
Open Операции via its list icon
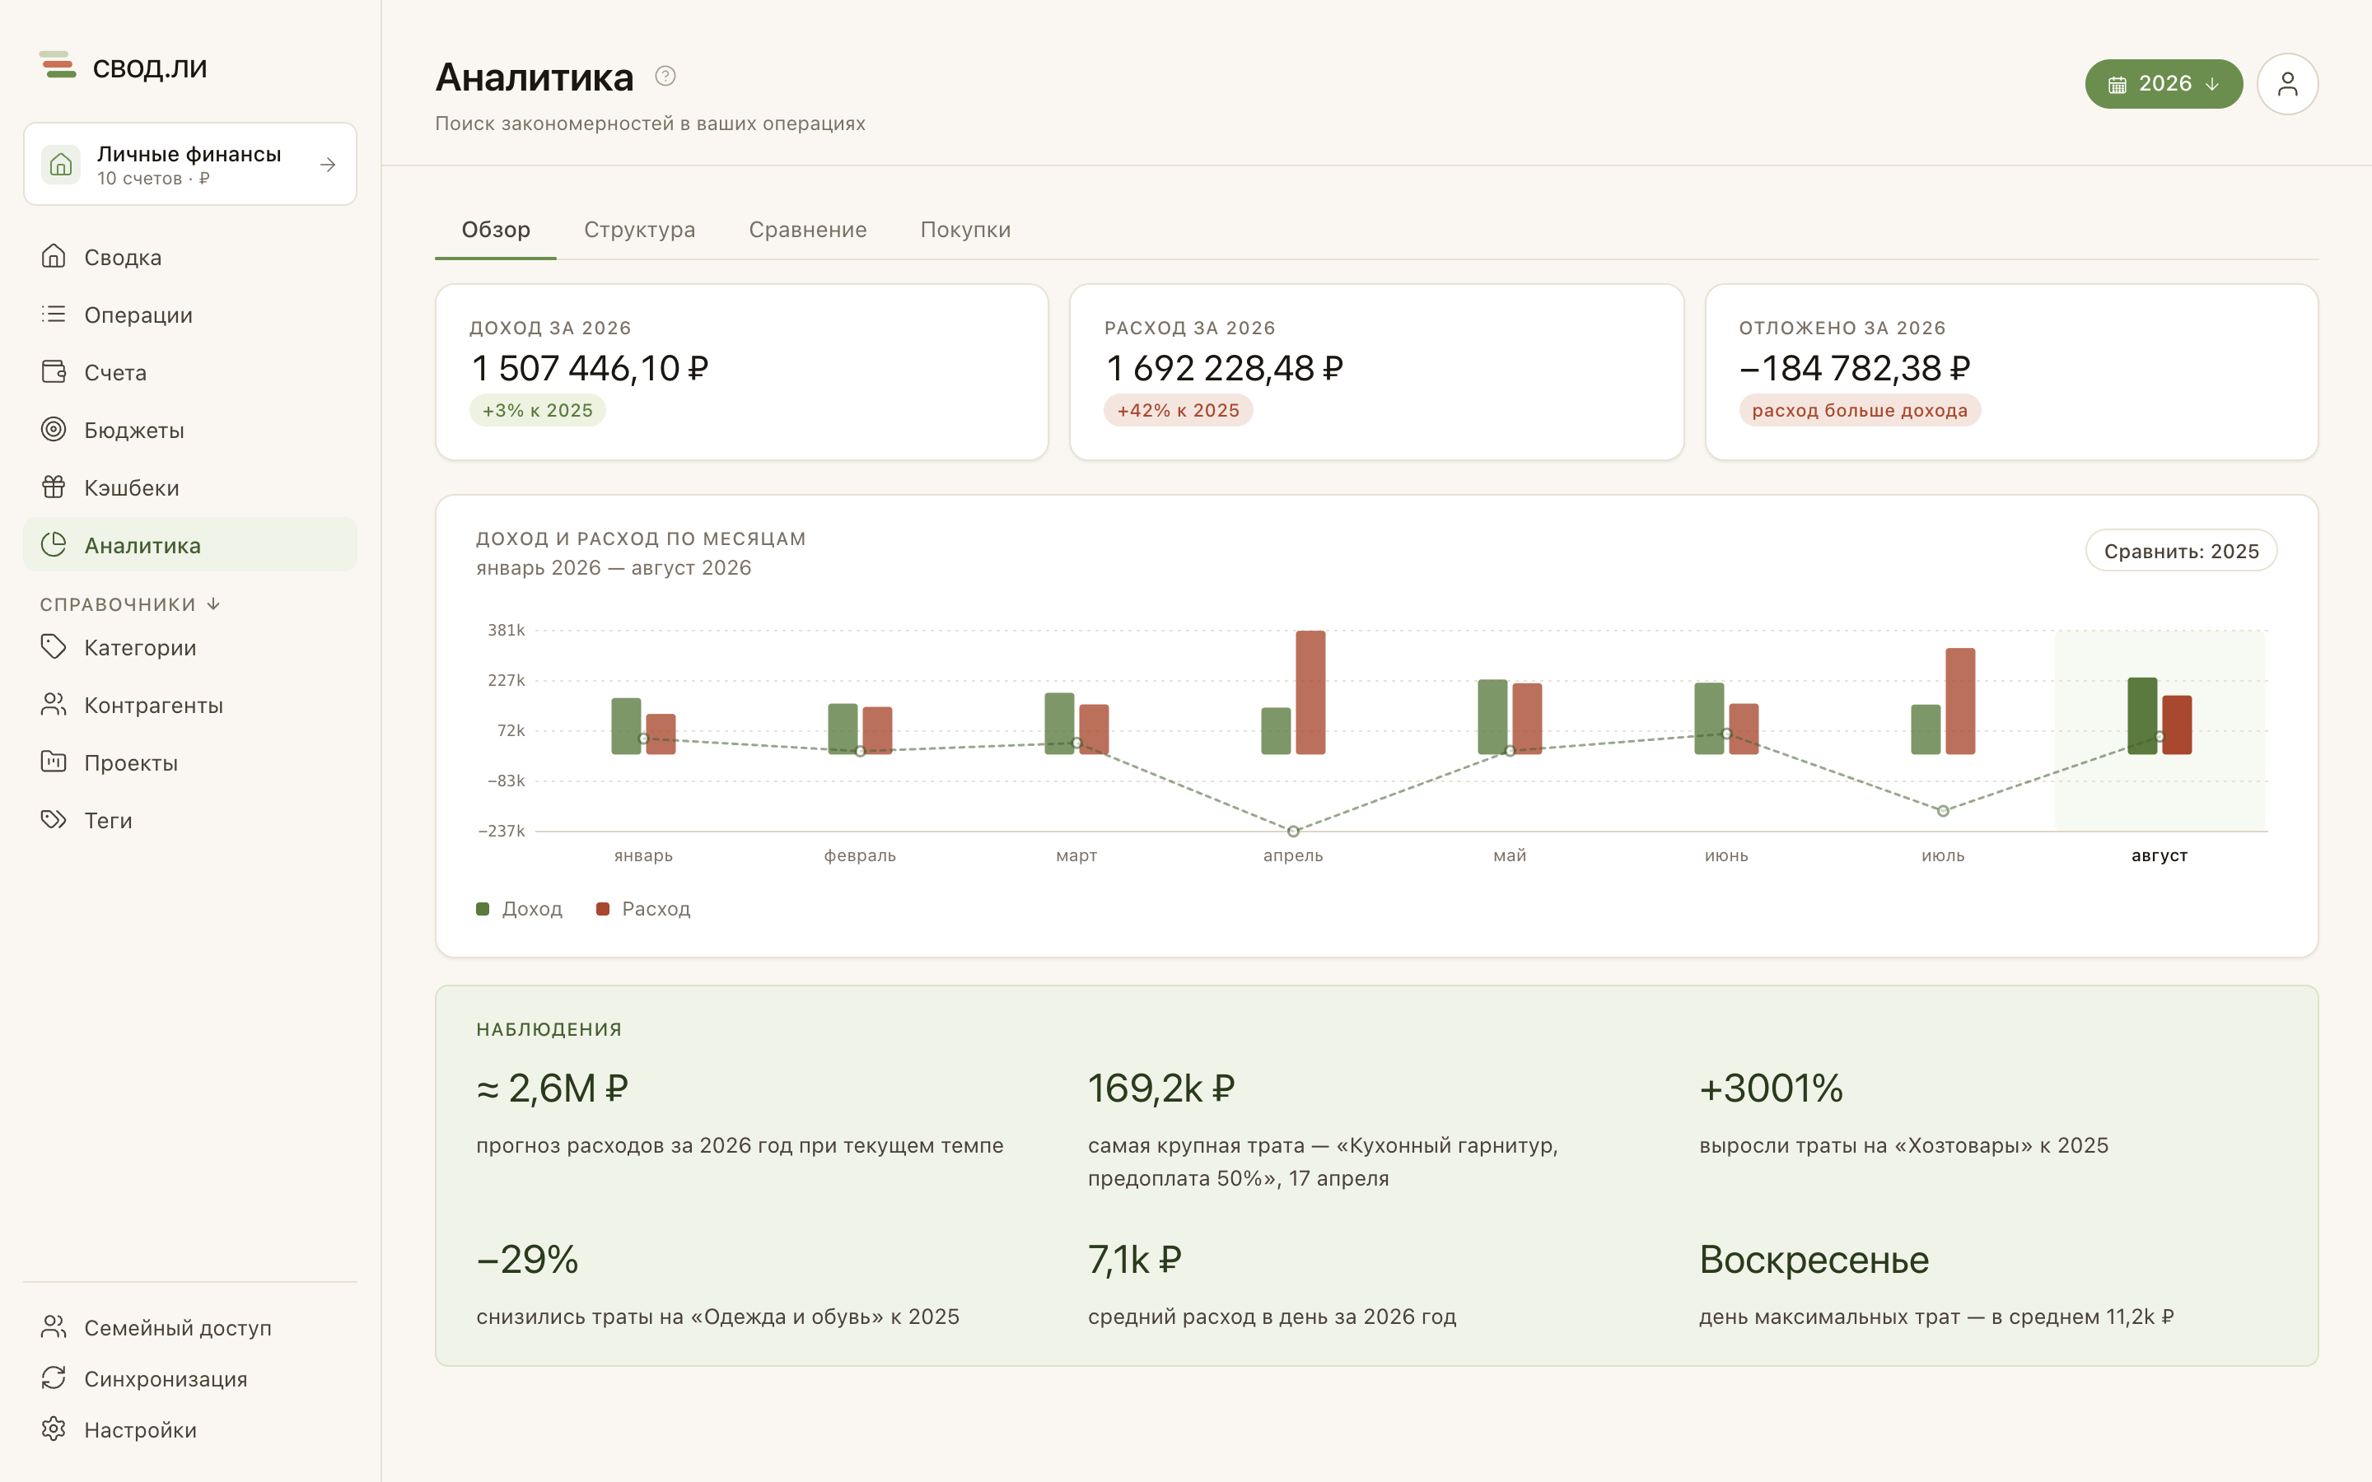click(x=54, y=314)
